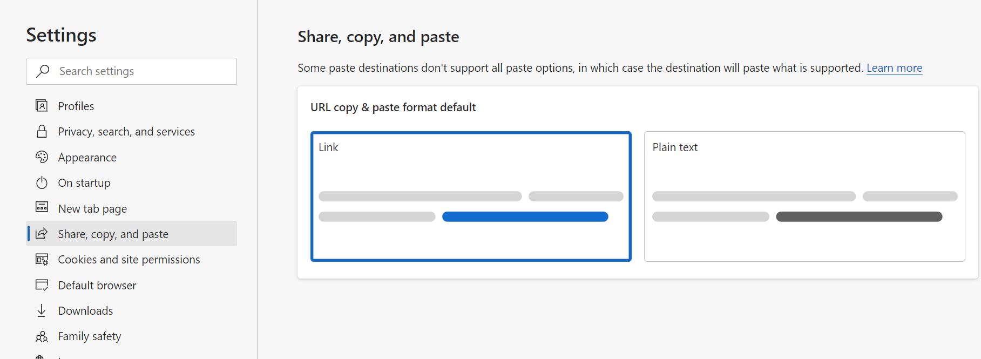
Task: Click the Default browser icon
Action: pyautogui.click(x=42, y=285)
